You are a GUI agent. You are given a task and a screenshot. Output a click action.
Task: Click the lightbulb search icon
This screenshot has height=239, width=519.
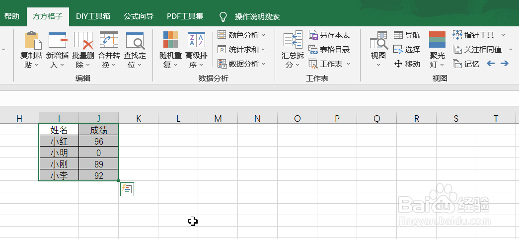(223, 16)
